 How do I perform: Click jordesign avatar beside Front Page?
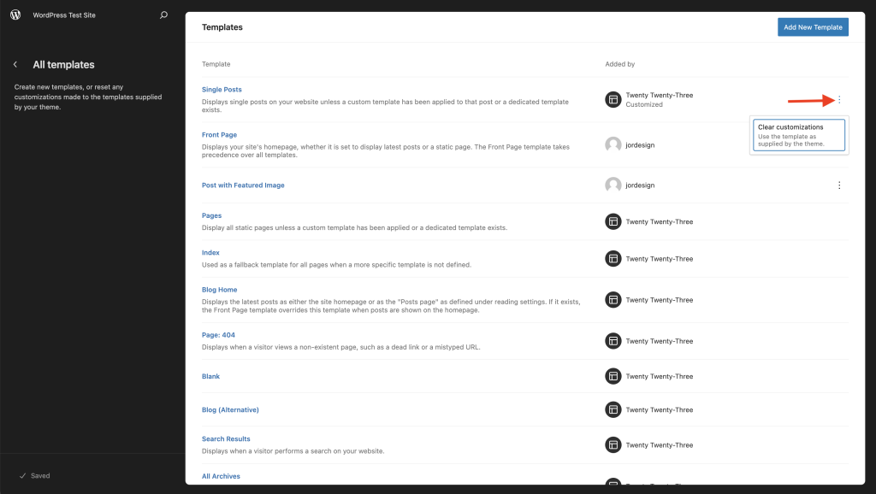[x=613, y=145]
